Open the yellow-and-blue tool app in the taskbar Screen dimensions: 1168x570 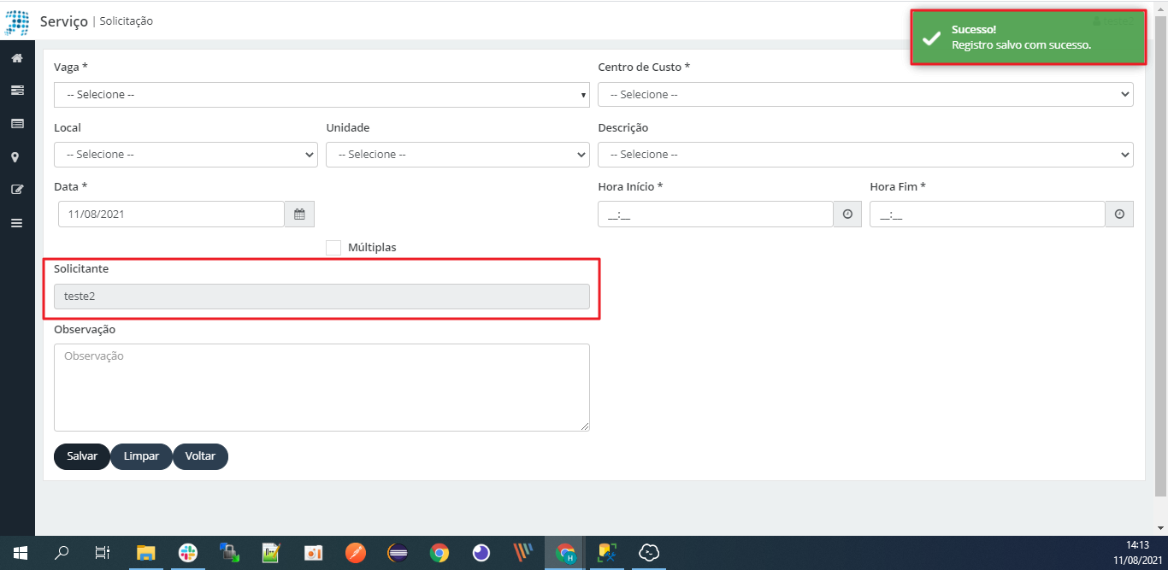[607, 553]
